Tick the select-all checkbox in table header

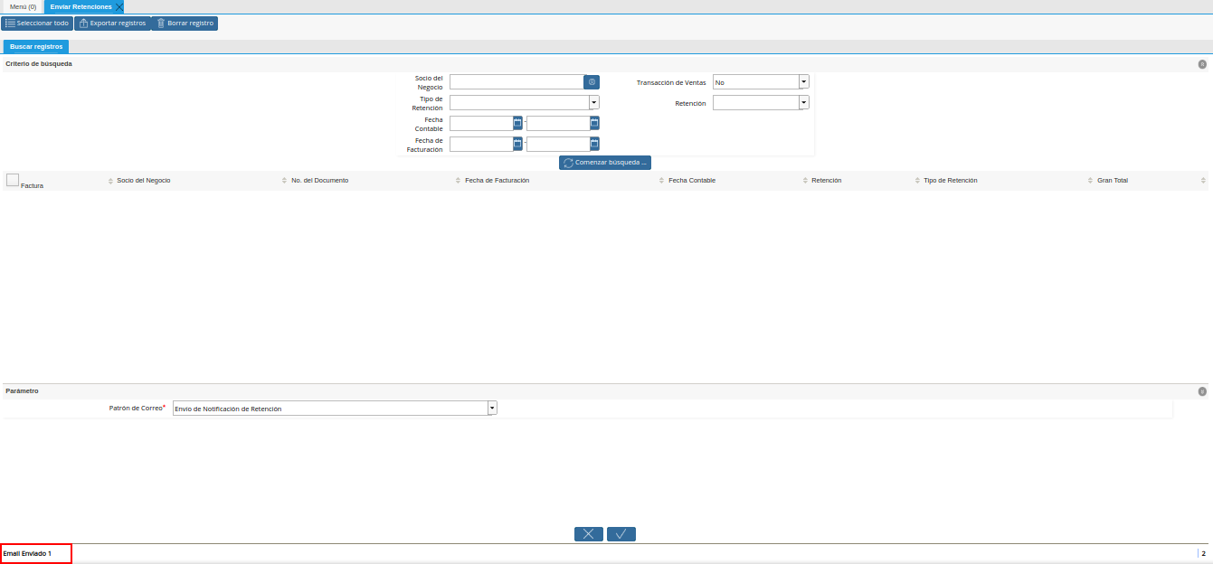pos(13,180)
